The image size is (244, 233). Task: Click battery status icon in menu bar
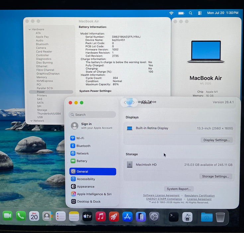point(181,13)
